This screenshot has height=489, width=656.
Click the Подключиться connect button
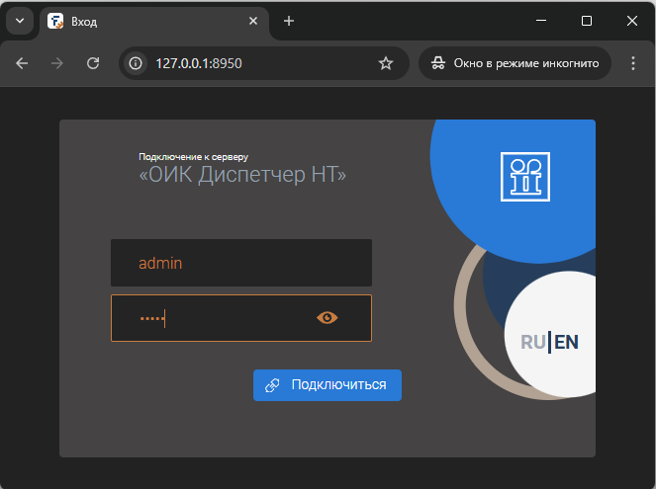(x=328, y=384)
